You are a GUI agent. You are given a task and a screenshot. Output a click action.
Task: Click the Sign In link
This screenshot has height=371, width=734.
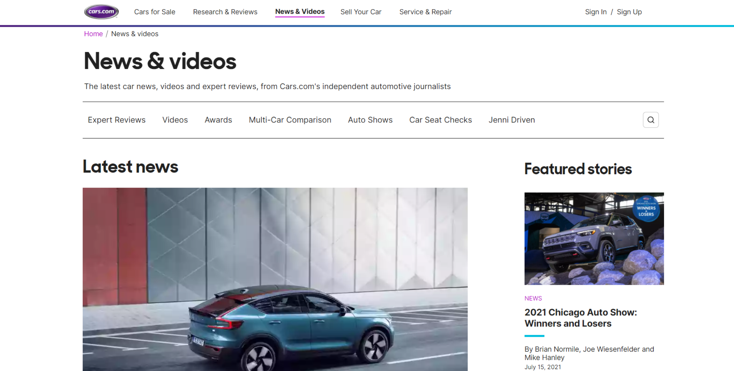(595, 12)
